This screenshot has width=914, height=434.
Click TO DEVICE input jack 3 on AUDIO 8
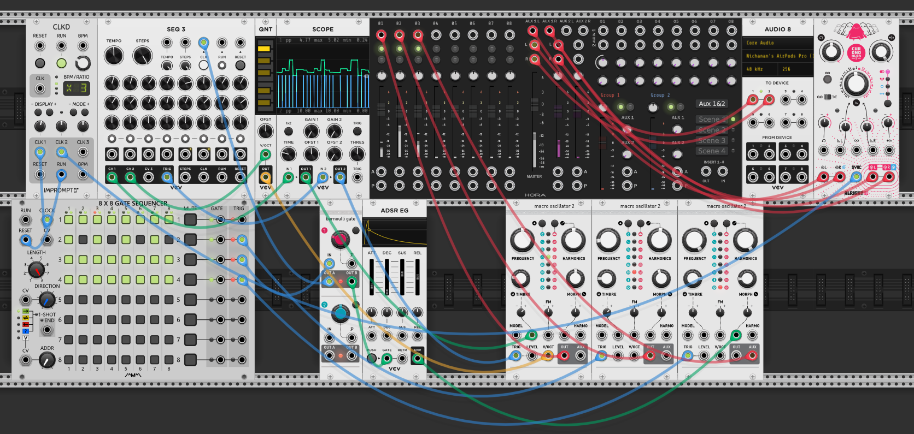[786, 99]
